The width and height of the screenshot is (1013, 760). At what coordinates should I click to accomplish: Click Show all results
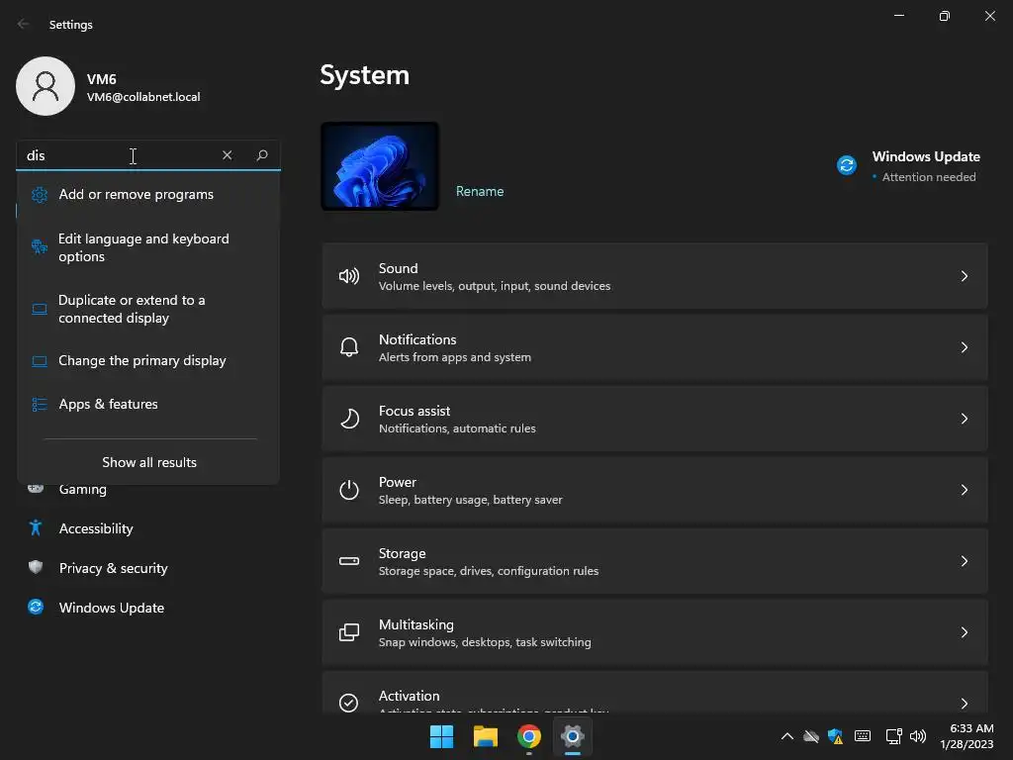click(x=149, y=462)
